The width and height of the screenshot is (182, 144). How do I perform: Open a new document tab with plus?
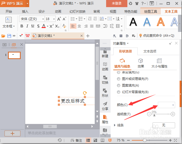88,36
